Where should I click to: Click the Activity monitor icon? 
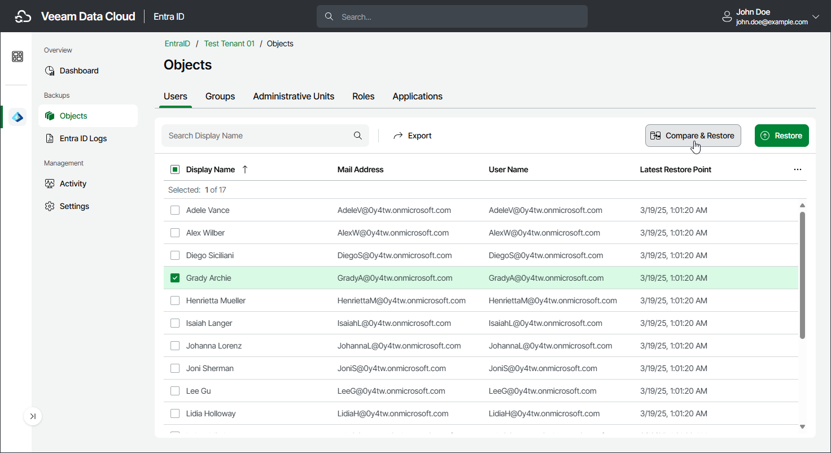tap(50, 184)
